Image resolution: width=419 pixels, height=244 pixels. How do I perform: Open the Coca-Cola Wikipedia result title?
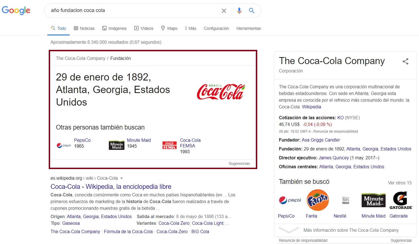111,187
